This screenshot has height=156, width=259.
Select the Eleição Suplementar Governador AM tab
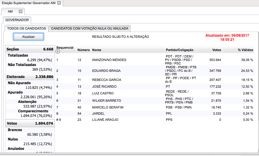pos(28,3)
